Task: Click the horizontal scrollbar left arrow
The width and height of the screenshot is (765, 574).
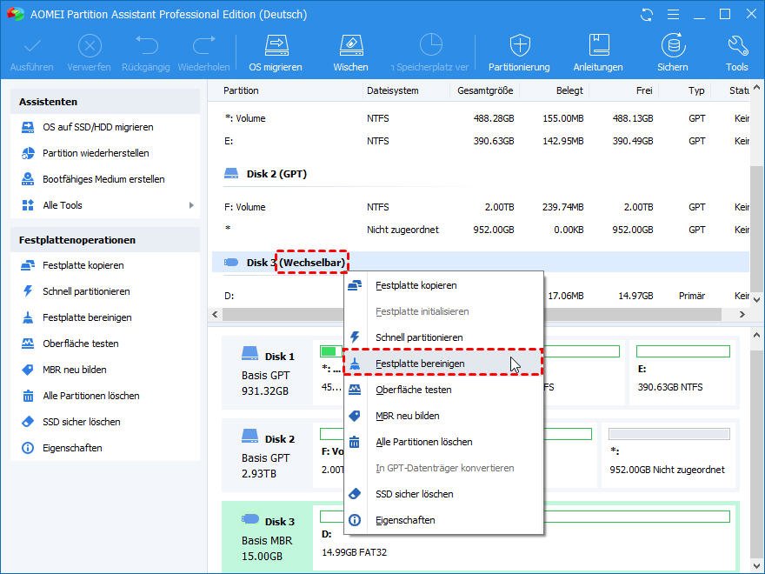Action: click(x=215, y=315)
